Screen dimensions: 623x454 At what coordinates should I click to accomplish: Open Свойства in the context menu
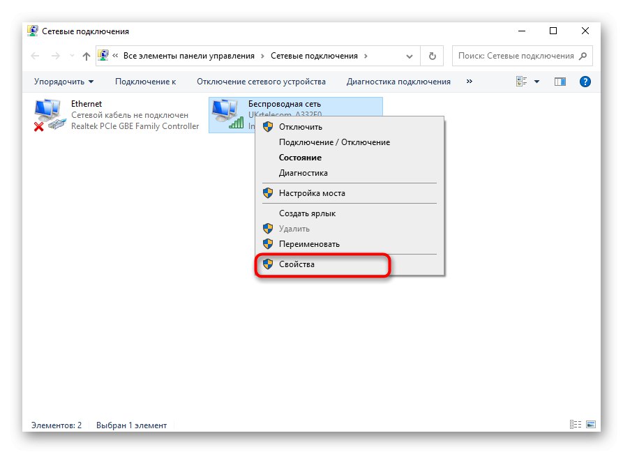(x=350, y=264)
